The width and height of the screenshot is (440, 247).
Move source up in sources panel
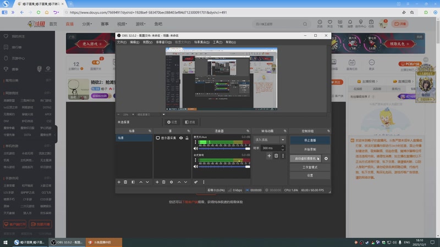(179, 182)
